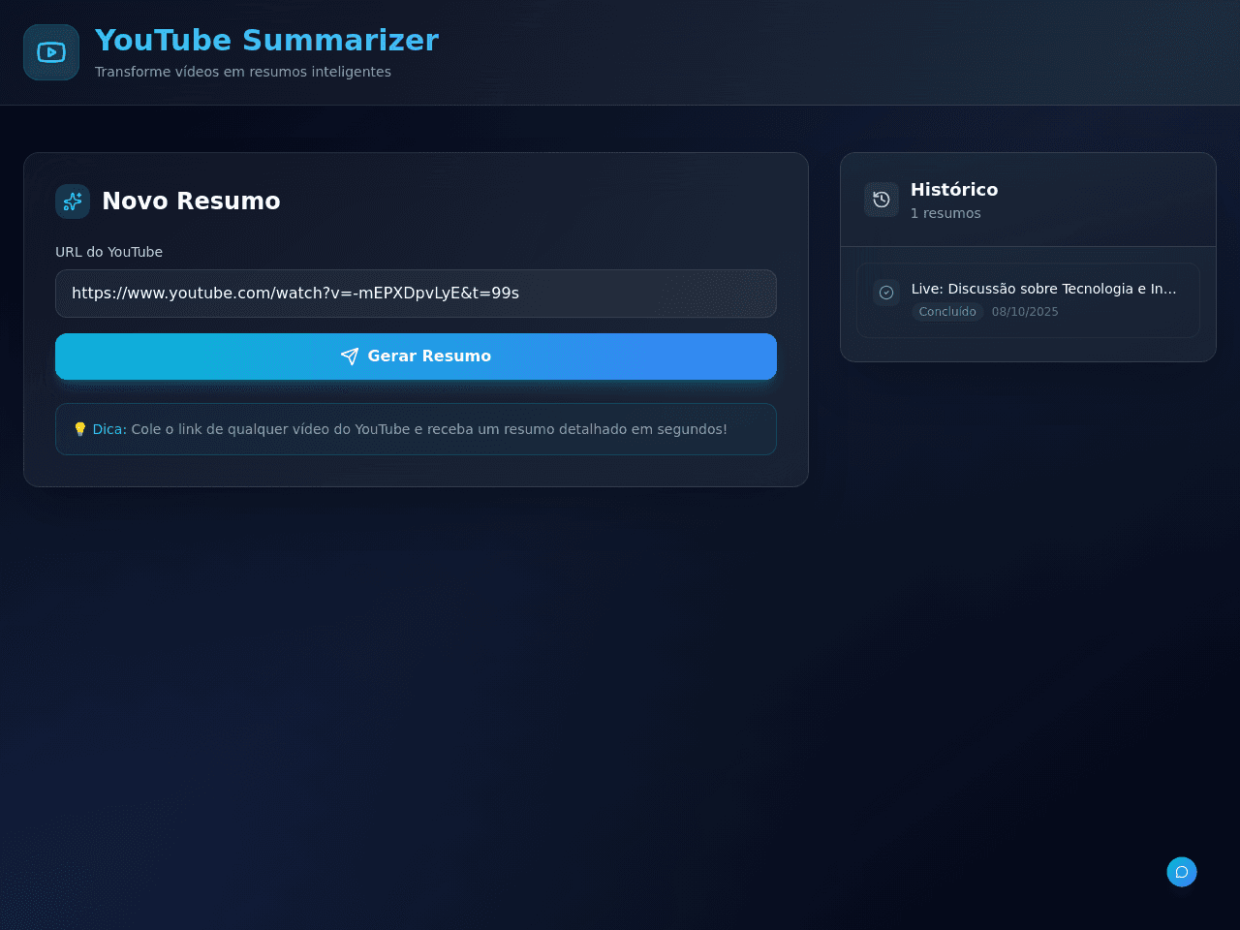Click the lightbulb icon in the Dica box
Viewport: 1240px width, 930px height.
pyautogui.click(x=80, y=429)
